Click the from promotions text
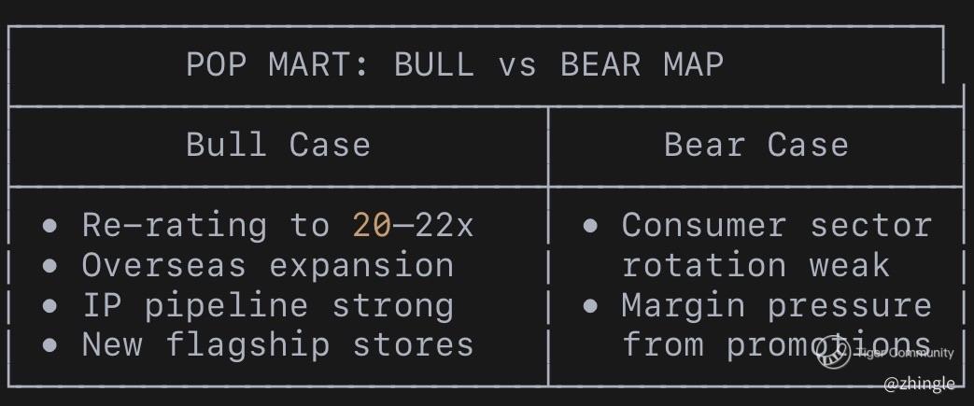This screenshot has height=406, width=974. [x=777, y=344]
